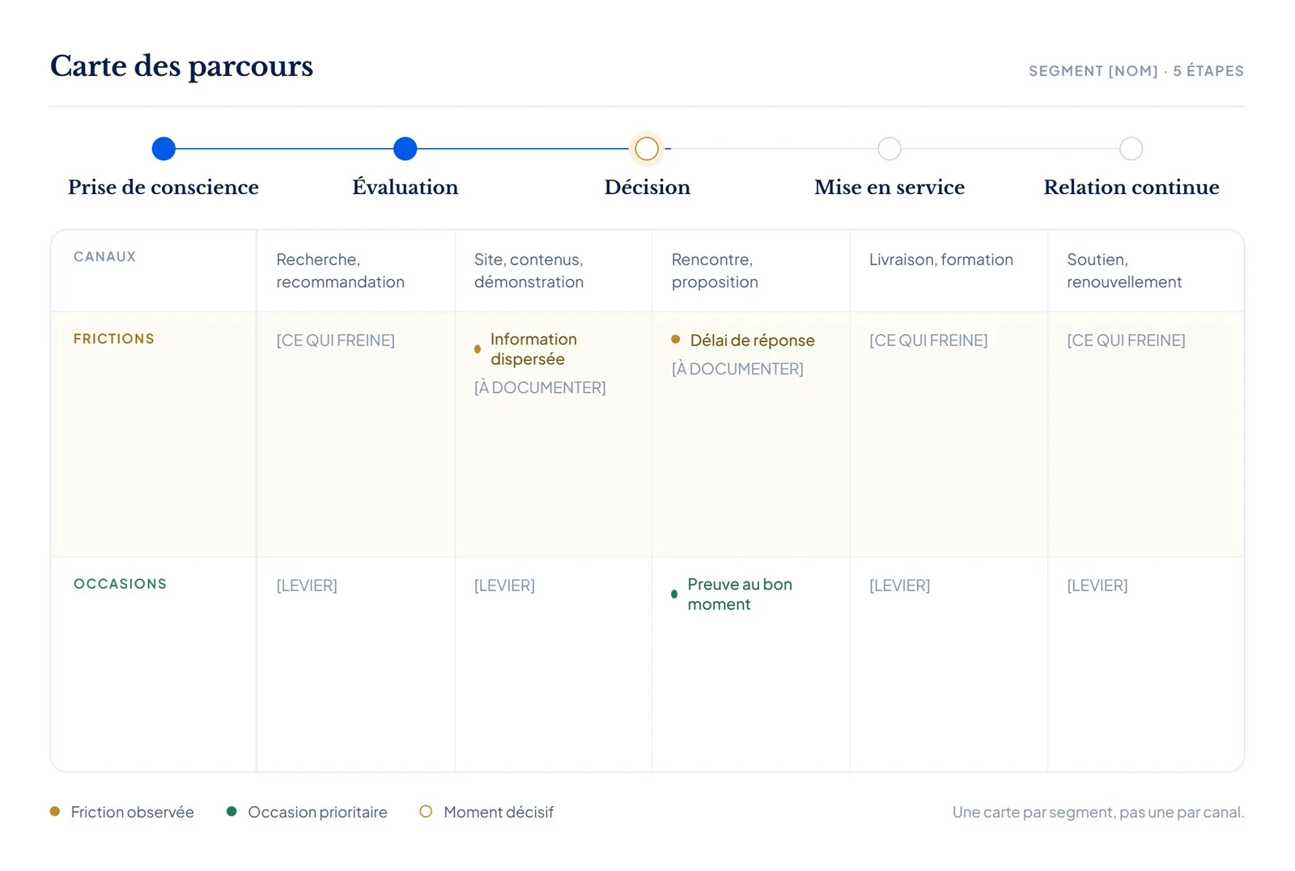
Task: Click '[LEVIER]' in Mise en service column
Action: [x=899, y=586]
